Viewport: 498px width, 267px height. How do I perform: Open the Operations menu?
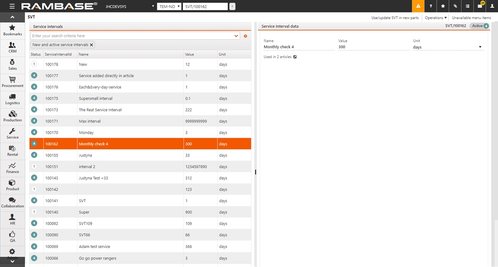pos(435,18)
